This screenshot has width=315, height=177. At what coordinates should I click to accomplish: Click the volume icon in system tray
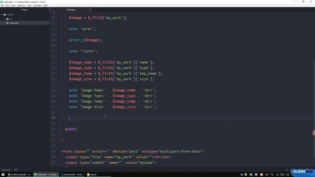pos(267,175)
